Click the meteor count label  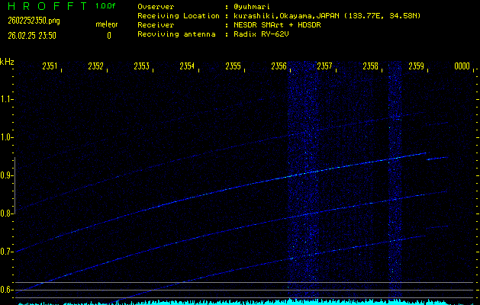[106, 24]
